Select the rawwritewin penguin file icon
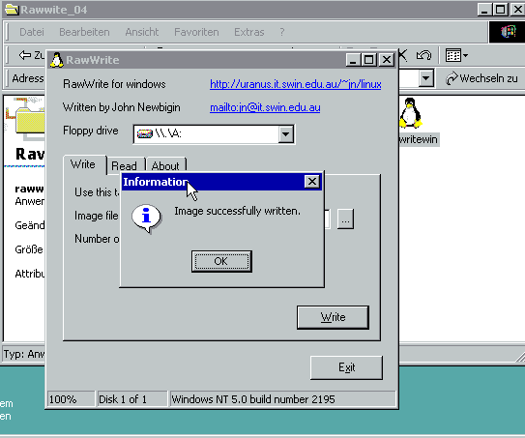525x438 pixels. (411, 113)
